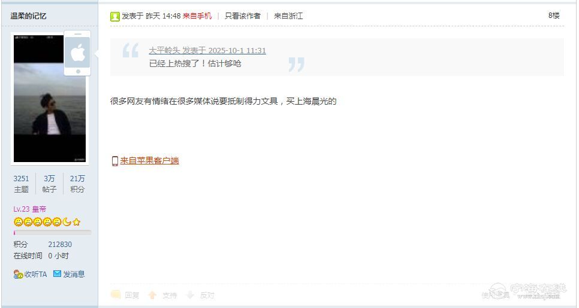
Task: View the user's 21万 积分 count
Action: tap(77, 184)
